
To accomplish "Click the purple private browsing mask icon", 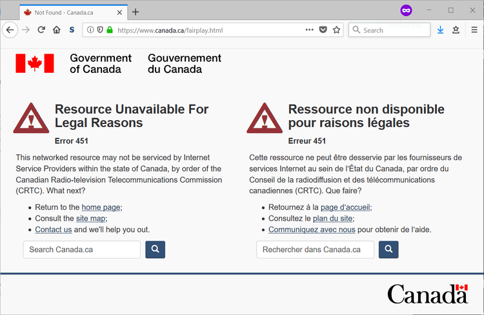I will tap(406, 10).
